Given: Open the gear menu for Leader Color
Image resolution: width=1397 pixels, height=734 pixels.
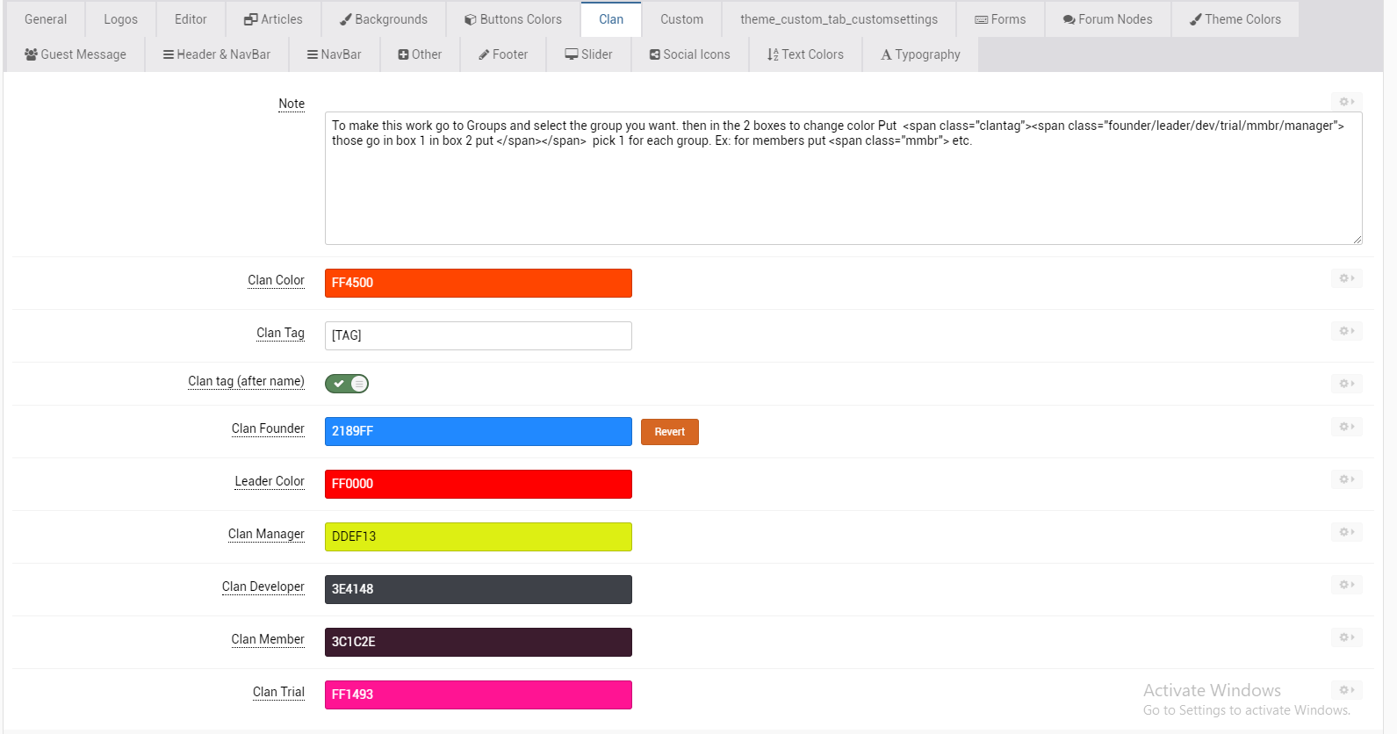Looking at the screenshot, I should [1346, 479].
